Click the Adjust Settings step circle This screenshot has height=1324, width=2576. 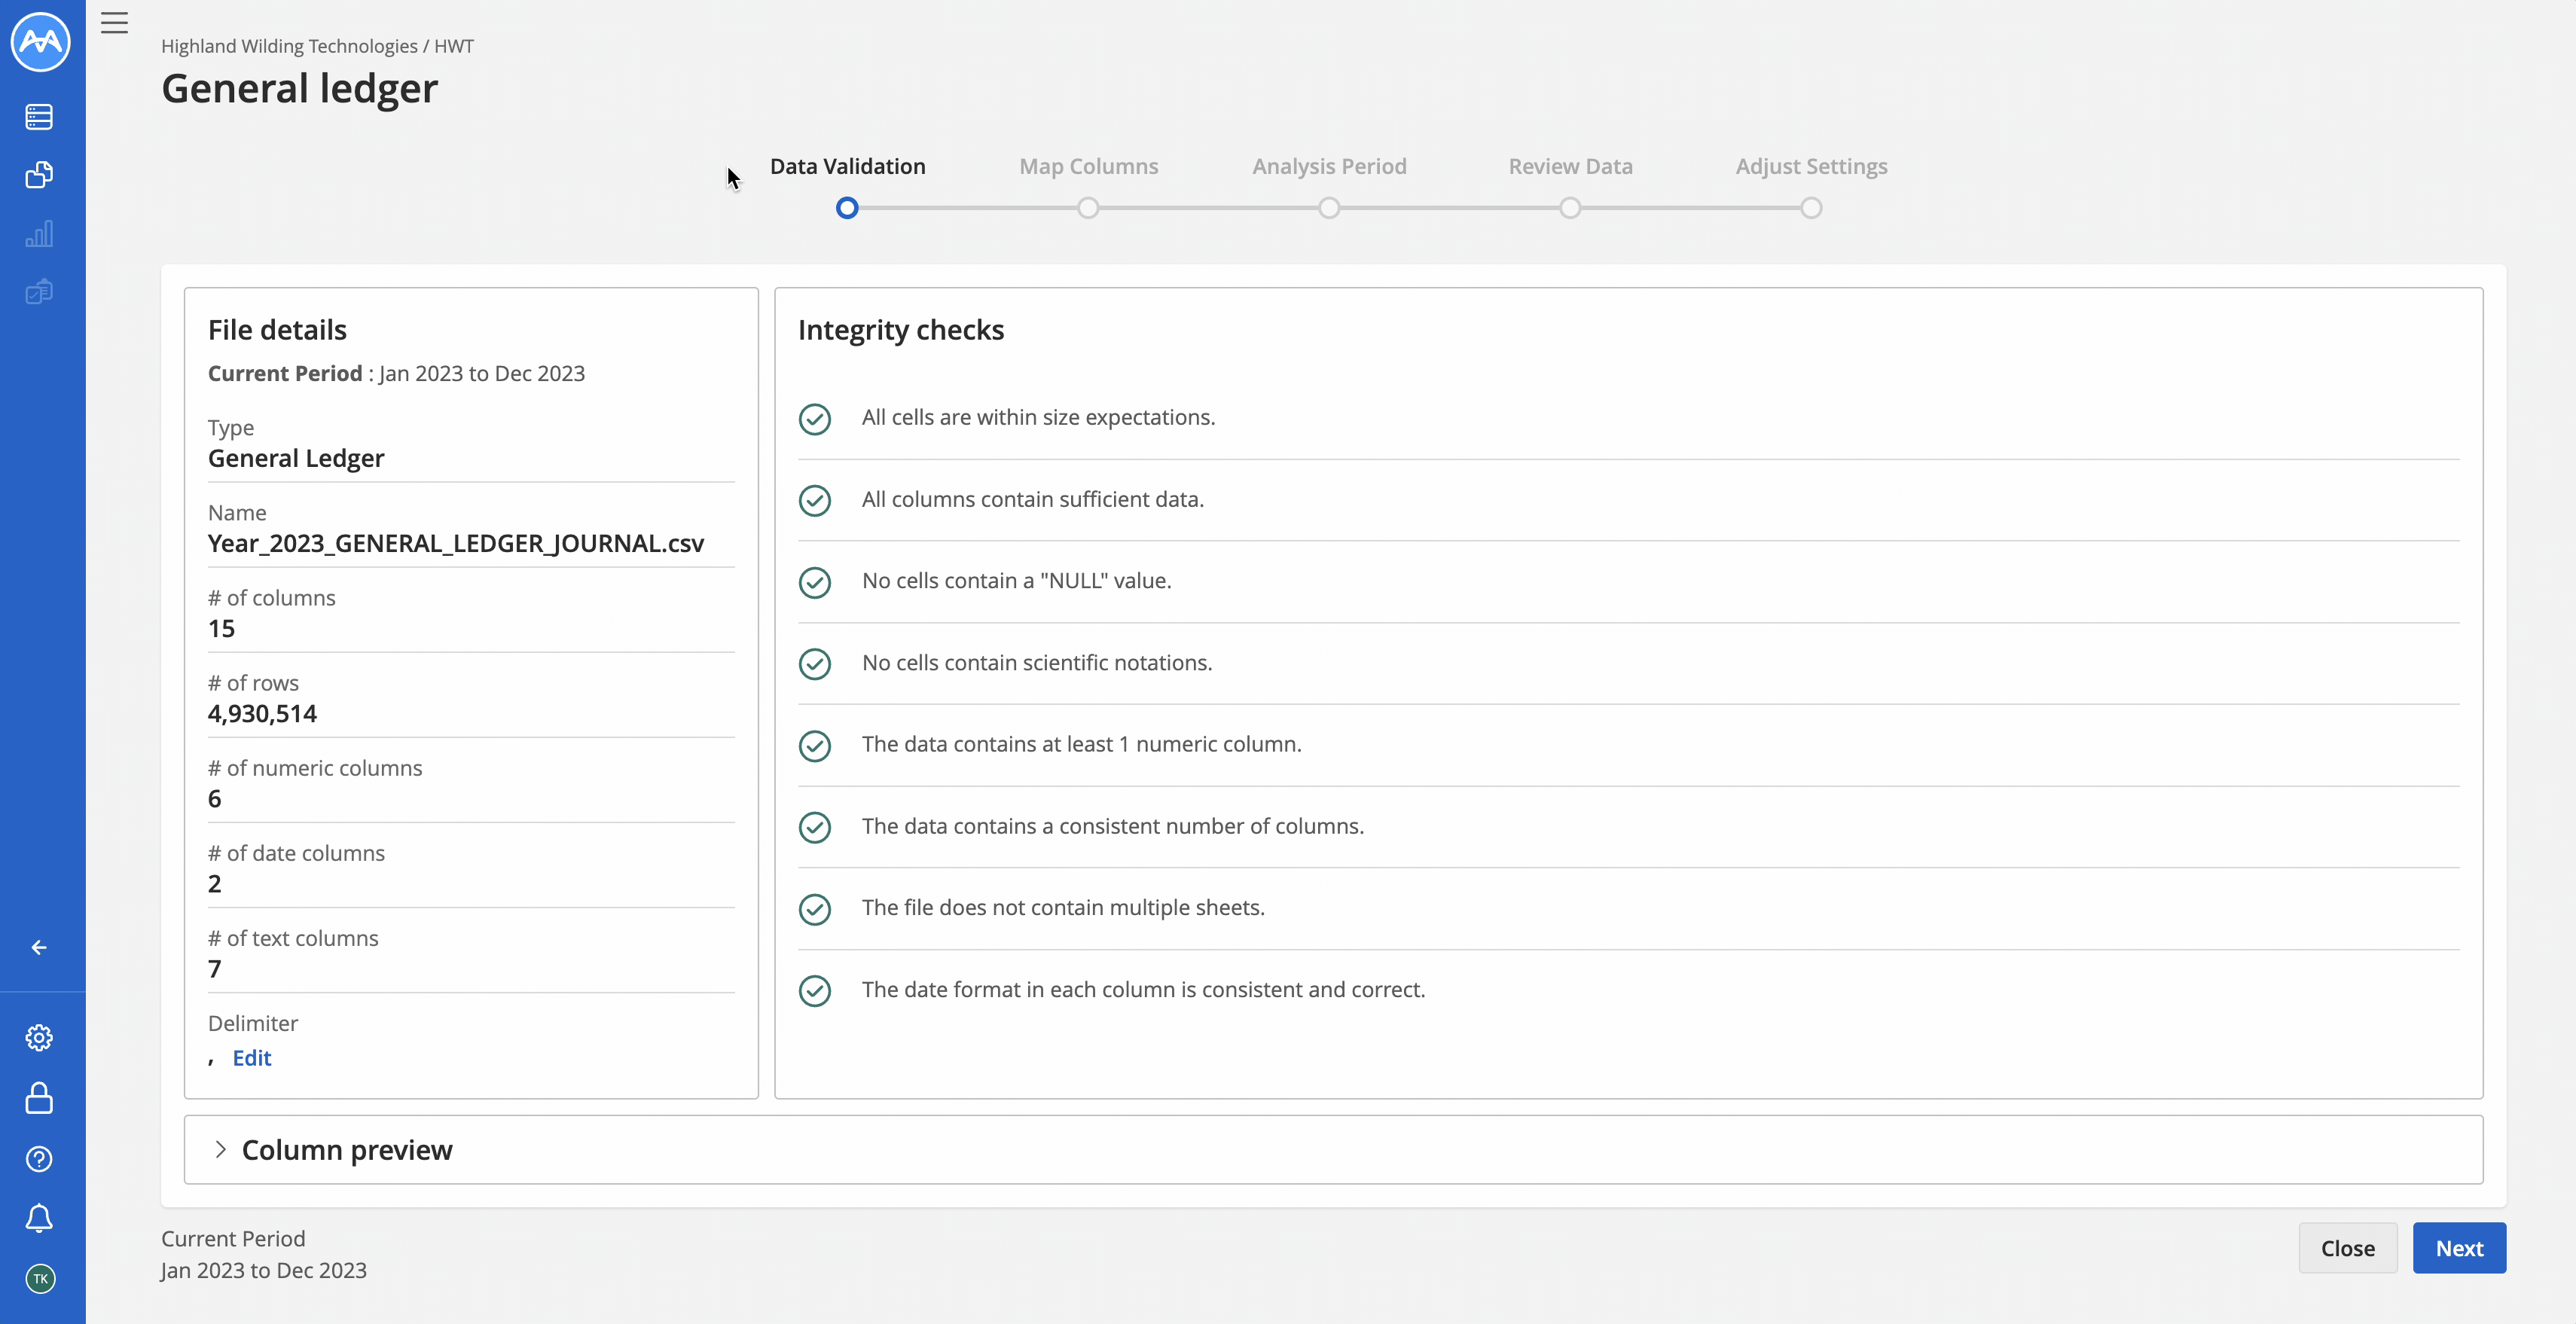click(x=1811, y=208)
